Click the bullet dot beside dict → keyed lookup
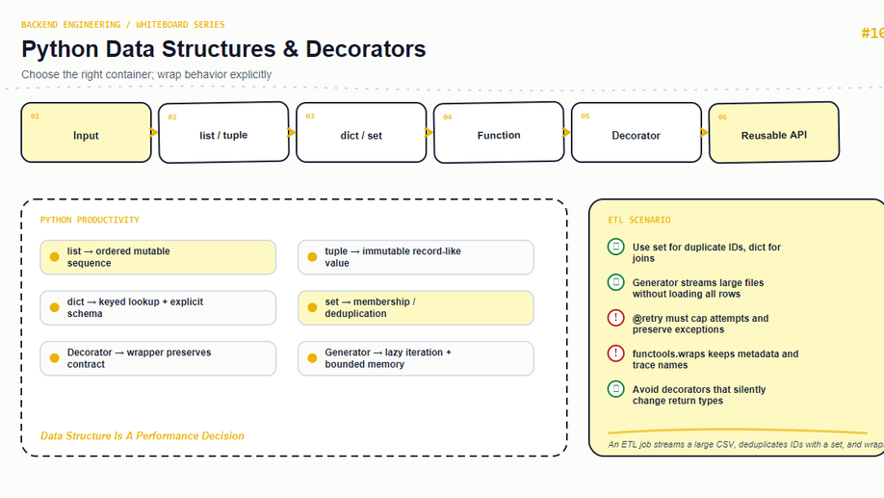This screenshot has height=498, width=884. click(55, 307)
